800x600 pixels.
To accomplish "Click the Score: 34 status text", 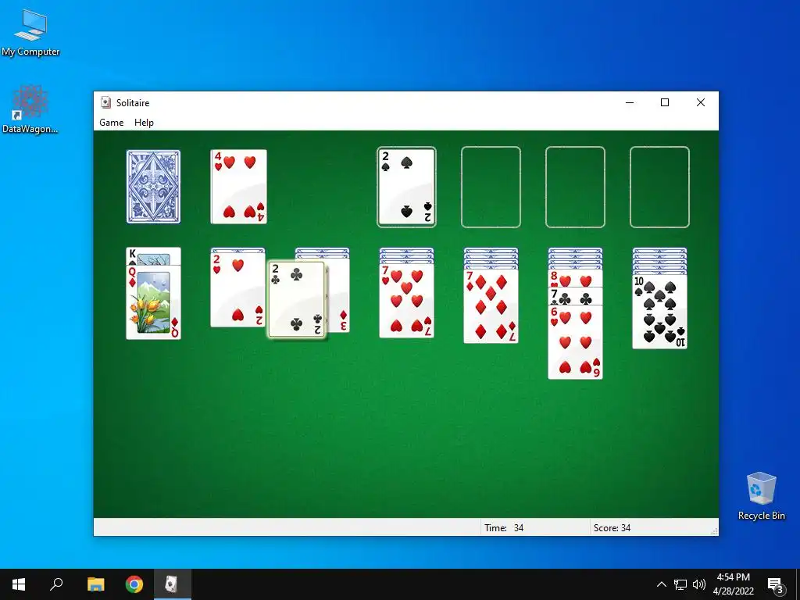I will click(612, 528).
